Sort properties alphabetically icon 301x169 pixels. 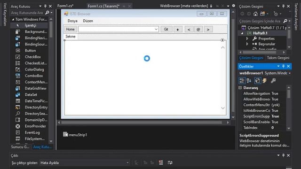249,81
